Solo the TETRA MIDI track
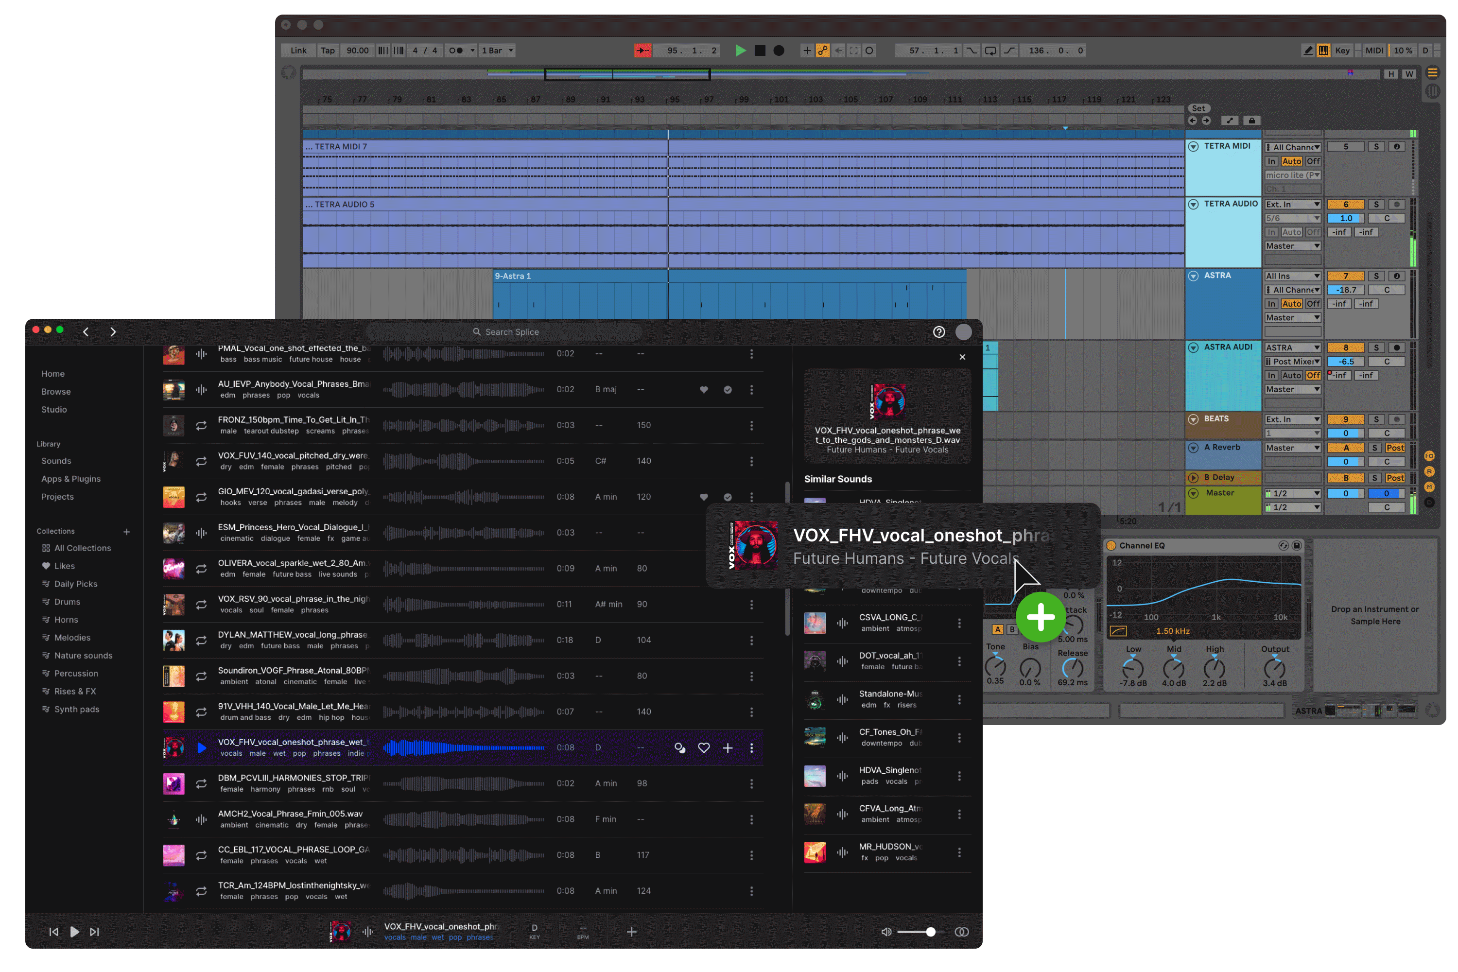Image resolution: width=1458 pixels, height=972 pixels. pos(1375,147)
